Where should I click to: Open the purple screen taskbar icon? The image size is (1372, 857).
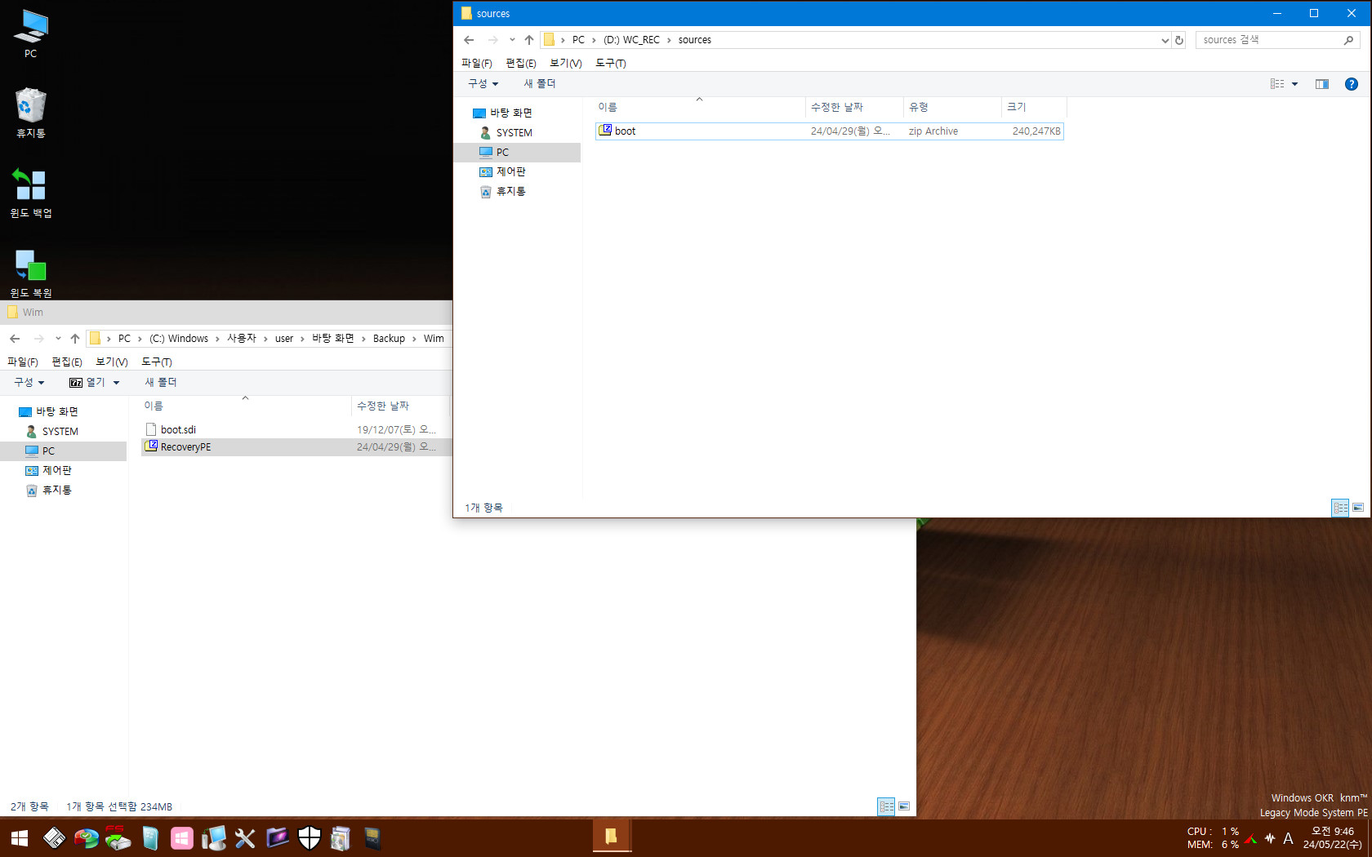pos(277,838)
